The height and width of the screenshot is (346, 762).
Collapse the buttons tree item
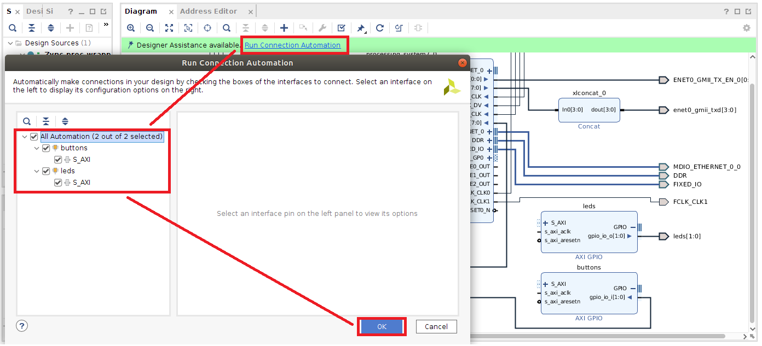36,148
